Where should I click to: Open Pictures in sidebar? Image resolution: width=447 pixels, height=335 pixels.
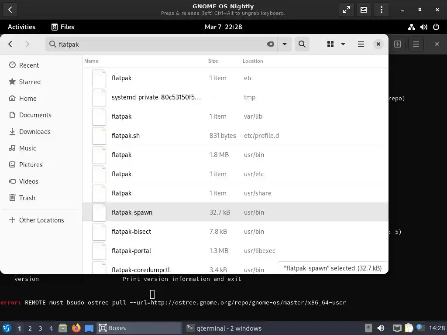(41, 164)
